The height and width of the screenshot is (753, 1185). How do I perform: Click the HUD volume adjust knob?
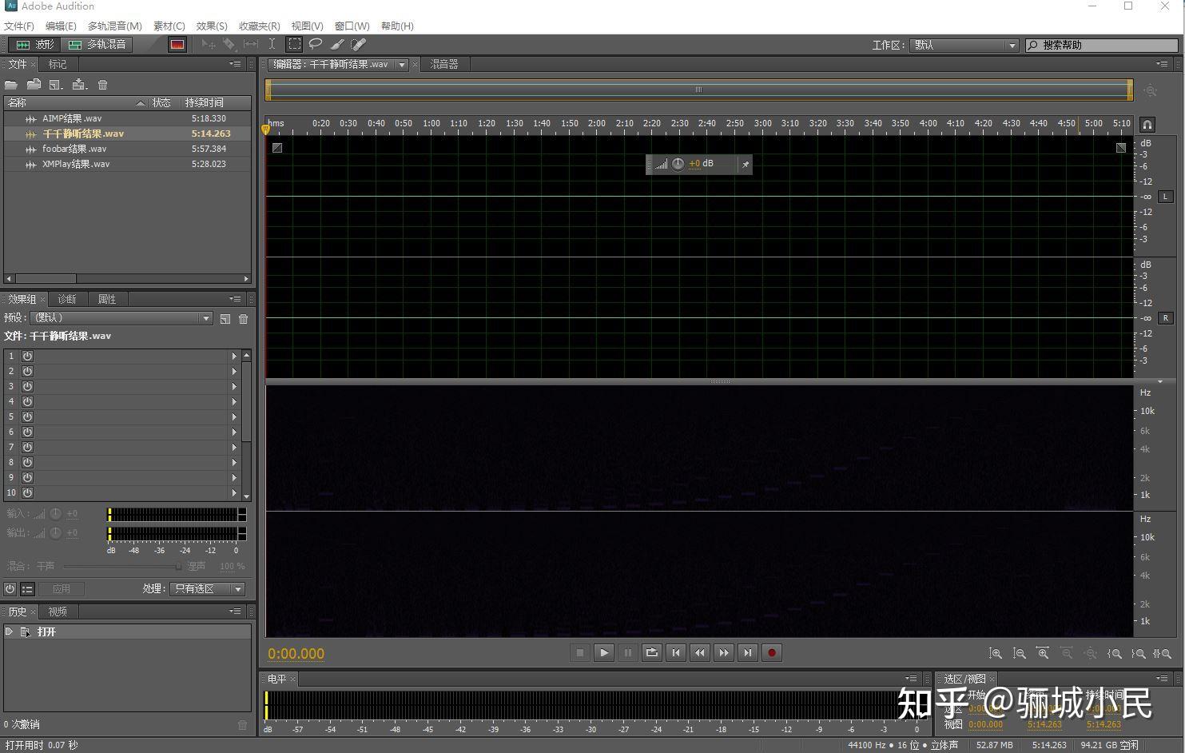tap(678, 164)
